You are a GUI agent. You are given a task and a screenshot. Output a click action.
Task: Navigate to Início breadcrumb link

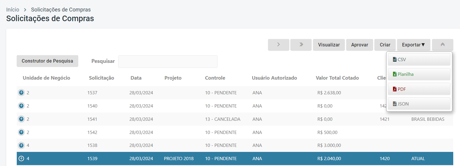(x=13, y=10)
